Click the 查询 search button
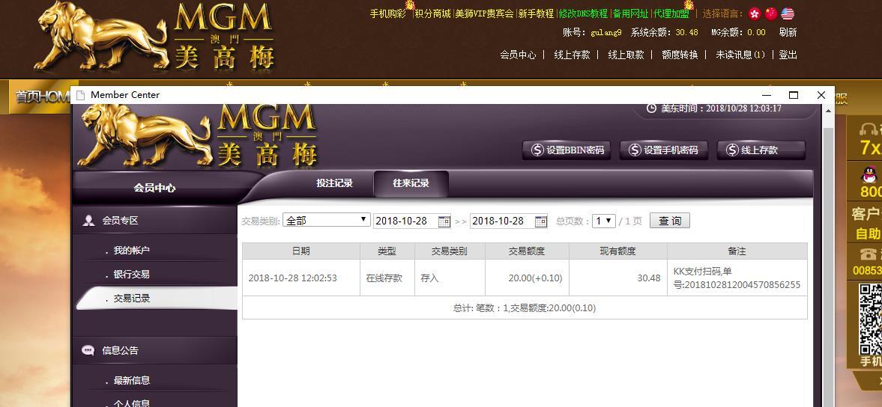Image resolution: width=882 pixels, height=407 pixels. tap(669, 221)
